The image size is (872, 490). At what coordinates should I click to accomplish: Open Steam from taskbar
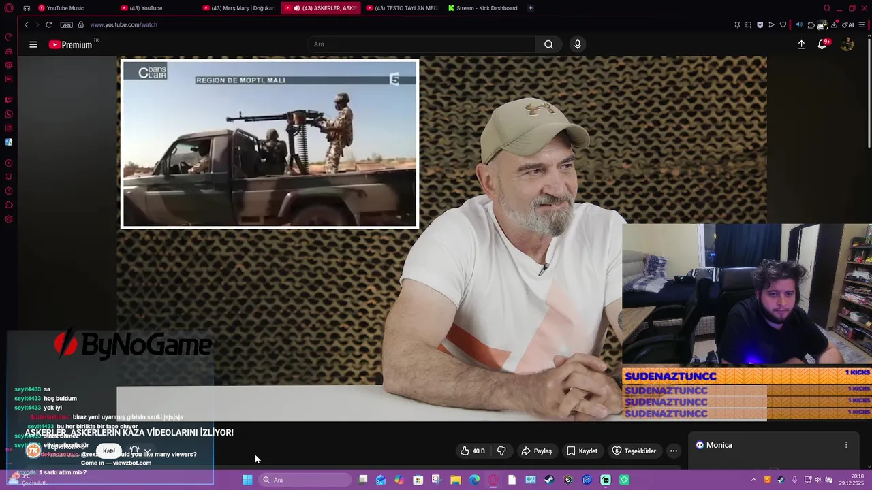click(x=549, y=480)
